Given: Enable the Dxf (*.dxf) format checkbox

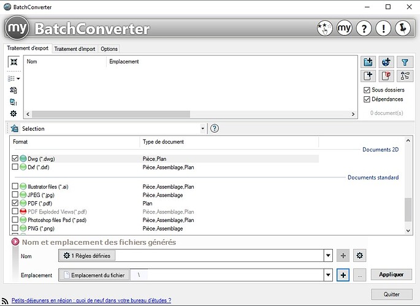Looking at the screenshot, I should tap(15, 167).
